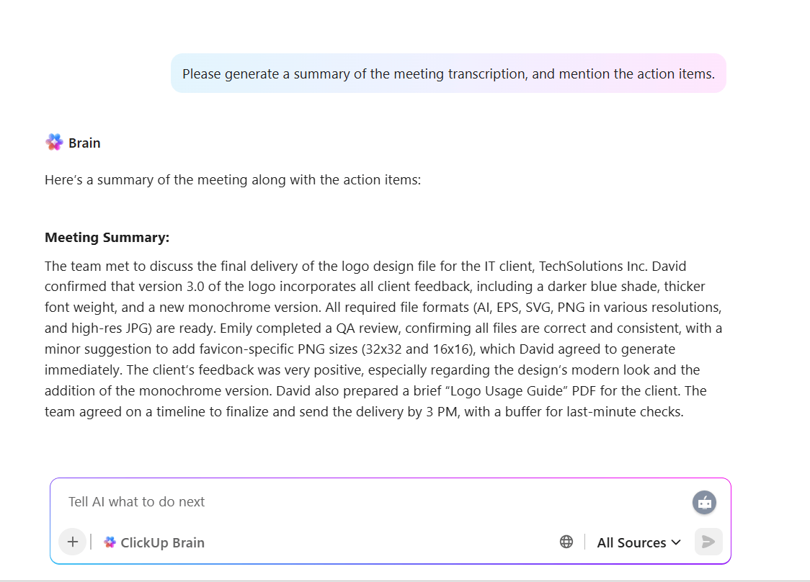Toggle the globe web search icon
This screenshot has width=810, height=582.
coord(566,542)
